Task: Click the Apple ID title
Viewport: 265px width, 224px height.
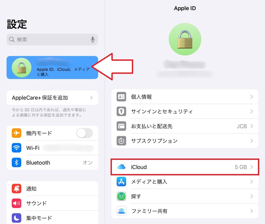Action: coord(185,8)
